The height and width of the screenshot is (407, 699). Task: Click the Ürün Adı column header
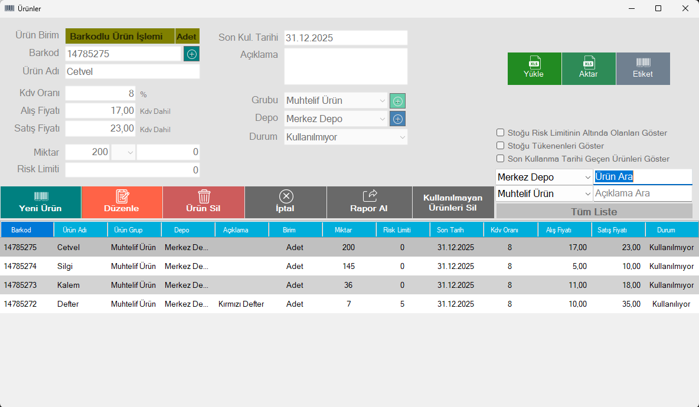point(80,230)
